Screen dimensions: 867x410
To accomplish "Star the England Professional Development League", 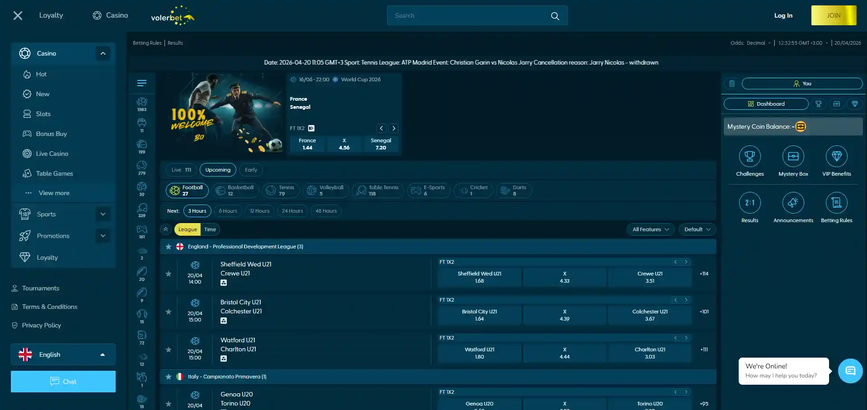I will coord(169,247).
